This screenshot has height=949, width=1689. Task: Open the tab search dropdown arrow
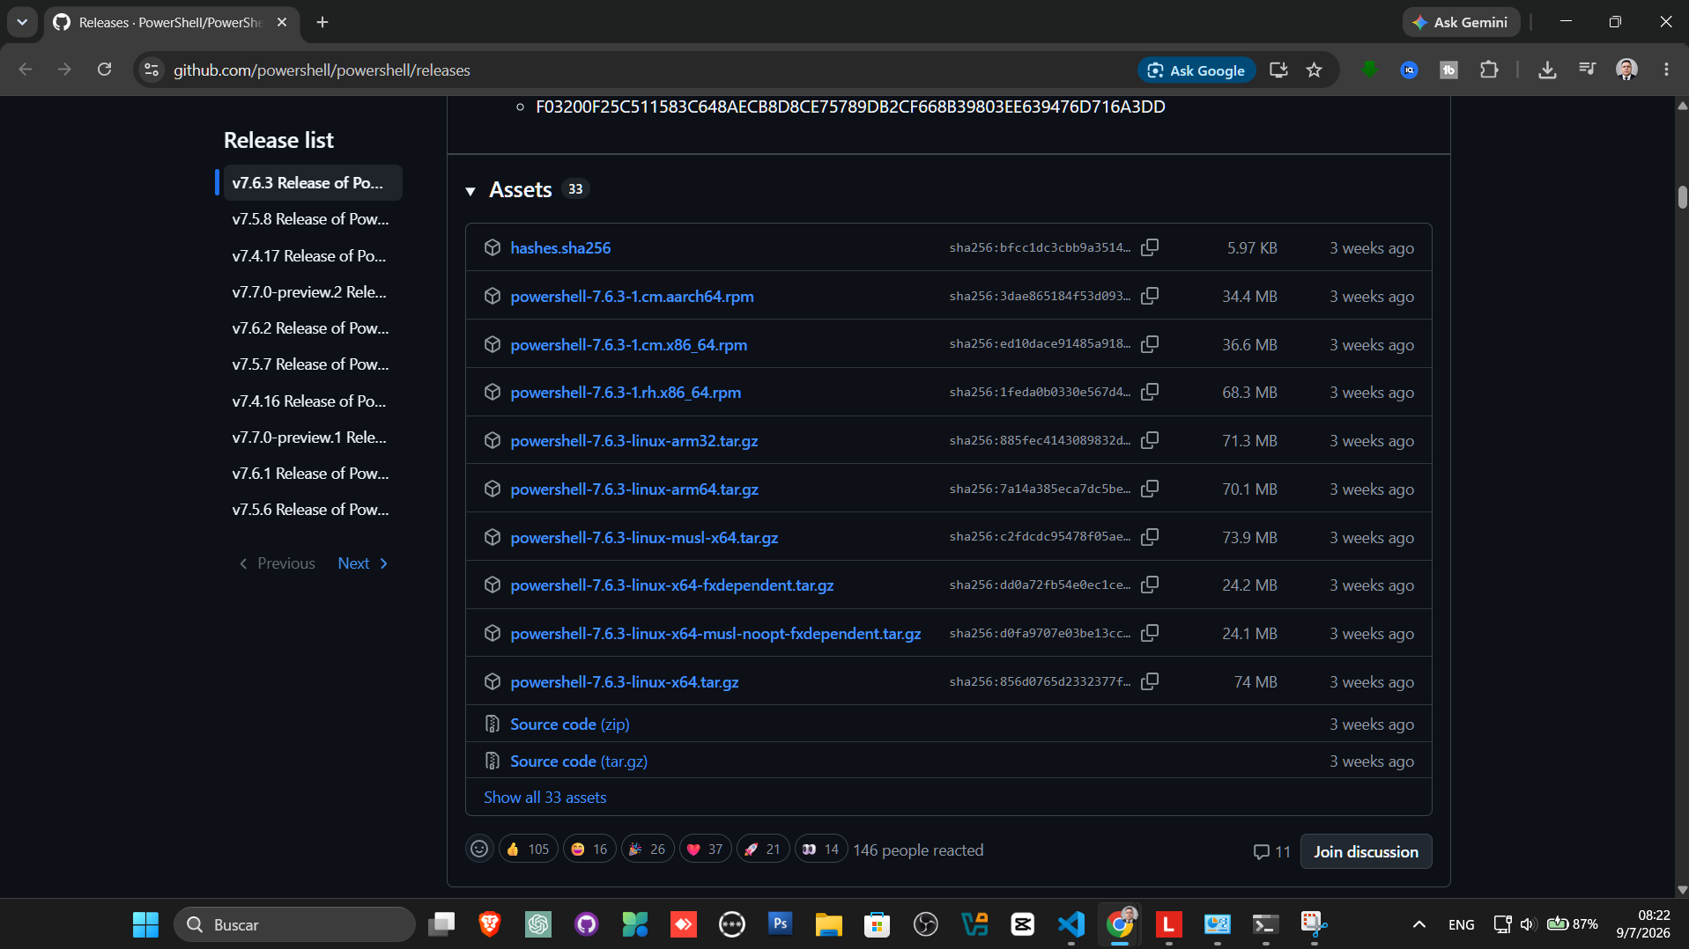pos(22,22)
